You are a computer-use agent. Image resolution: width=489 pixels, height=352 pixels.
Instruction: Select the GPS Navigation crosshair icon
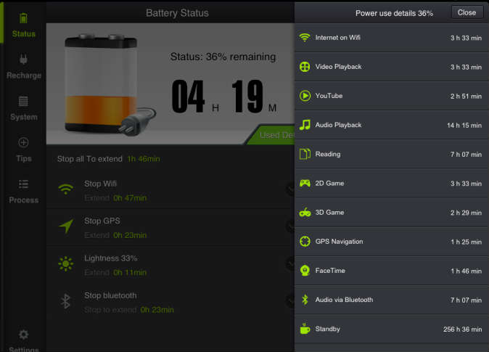point(305,241)
